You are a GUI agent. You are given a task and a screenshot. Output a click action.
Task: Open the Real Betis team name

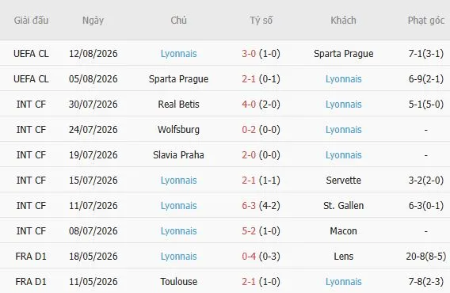coord(178,105)
